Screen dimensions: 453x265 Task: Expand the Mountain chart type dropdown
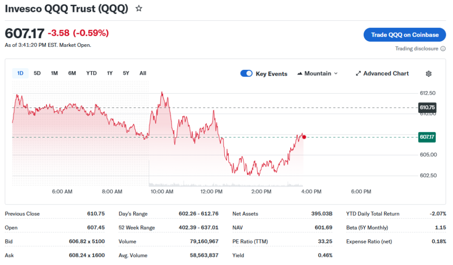(335, 73)
